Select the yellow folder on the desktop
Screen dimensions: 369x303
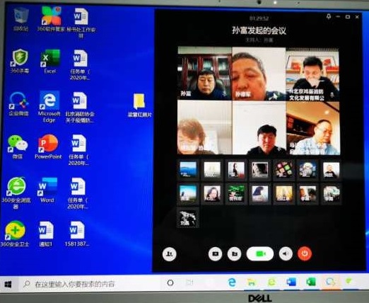(139, 105)
